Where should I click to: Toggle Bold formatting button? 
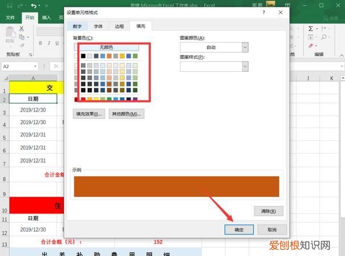click(x=40, y=43)
